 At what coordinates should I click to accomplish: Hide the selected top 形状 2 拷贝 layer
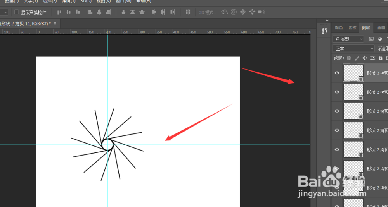point(337,73)
